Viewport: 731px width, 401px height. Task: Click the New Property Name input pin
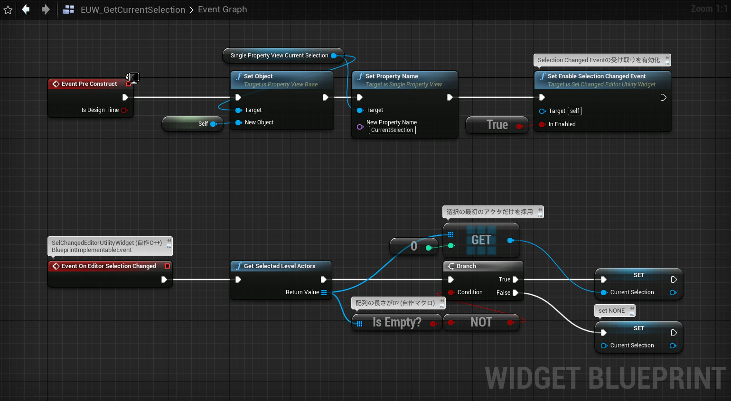click(x=360, y=127)
